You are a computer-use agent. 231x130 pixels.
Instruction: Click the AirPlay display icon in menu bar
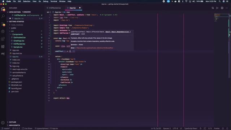pyautogui.click(x=190, y=1)
